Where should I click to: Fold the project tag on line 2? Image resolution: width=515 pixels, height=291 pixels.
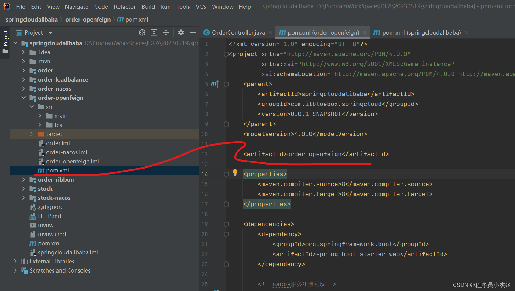[226, 54]
